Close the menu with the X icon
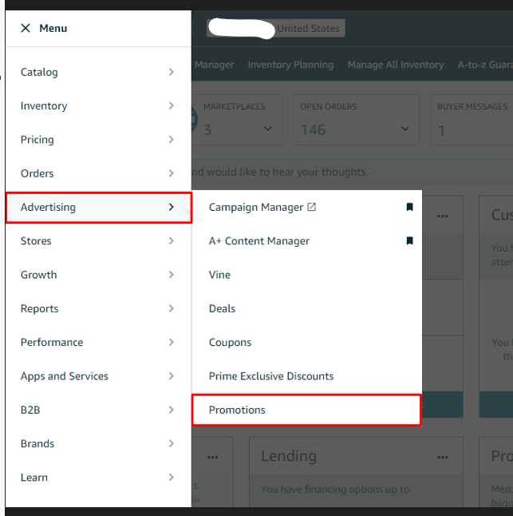 (x=26, y=28)
